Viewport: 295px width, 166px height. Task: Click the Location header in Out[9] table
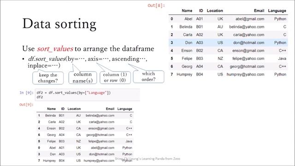click(74, 109)
